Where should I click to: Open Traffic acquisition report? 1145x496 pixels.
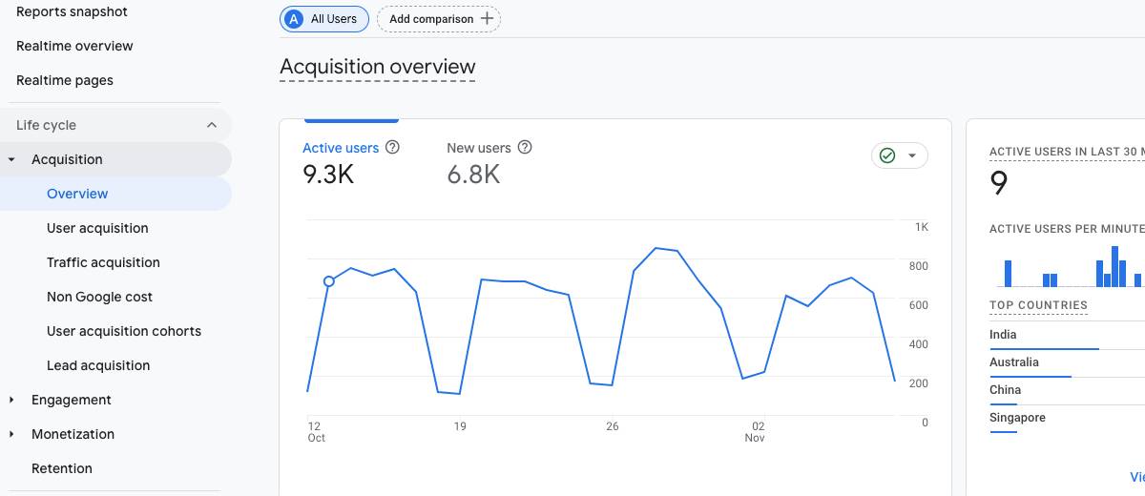click(103, 262)
